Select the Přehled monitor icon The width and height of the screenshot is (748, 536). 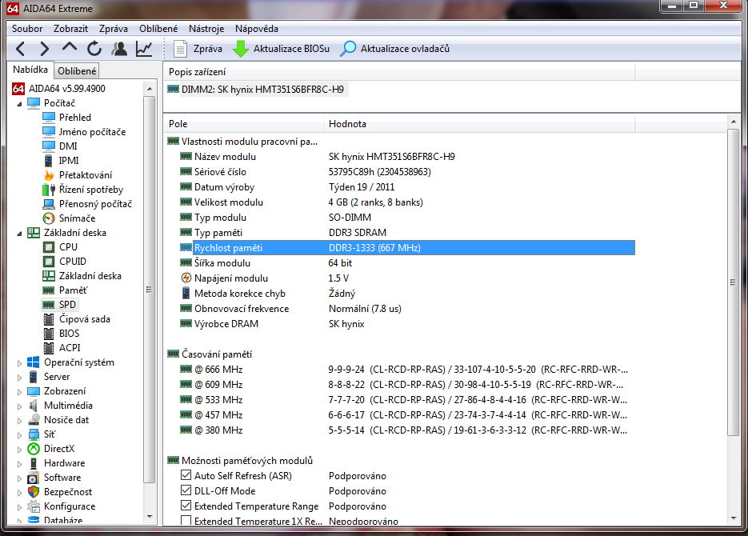click(x=49, y=118)
